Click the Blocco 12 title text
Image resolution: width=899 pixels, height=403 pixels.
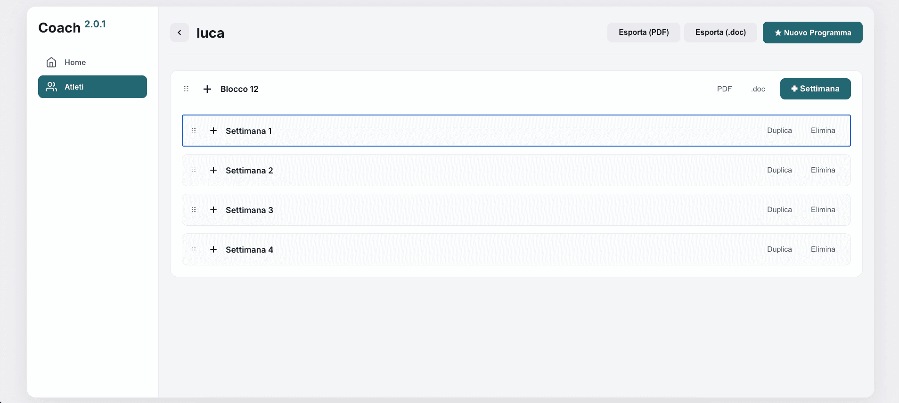click(x=239, y=89)
